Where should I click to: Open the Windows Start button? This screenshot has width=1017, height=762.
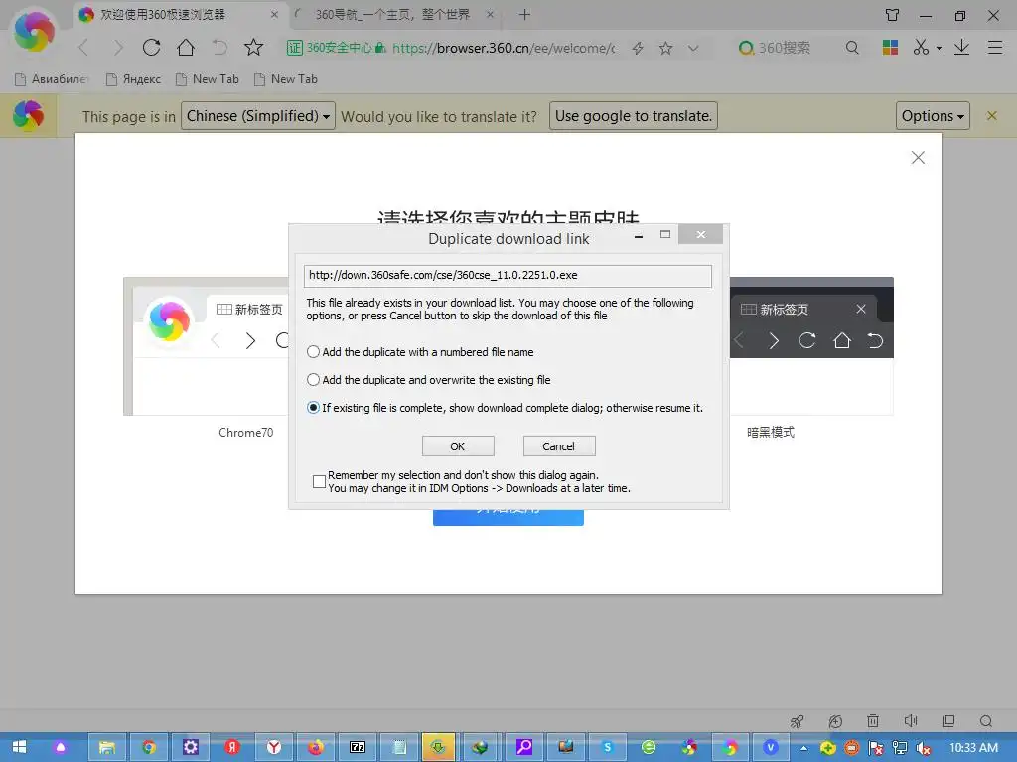pos(20,747)
